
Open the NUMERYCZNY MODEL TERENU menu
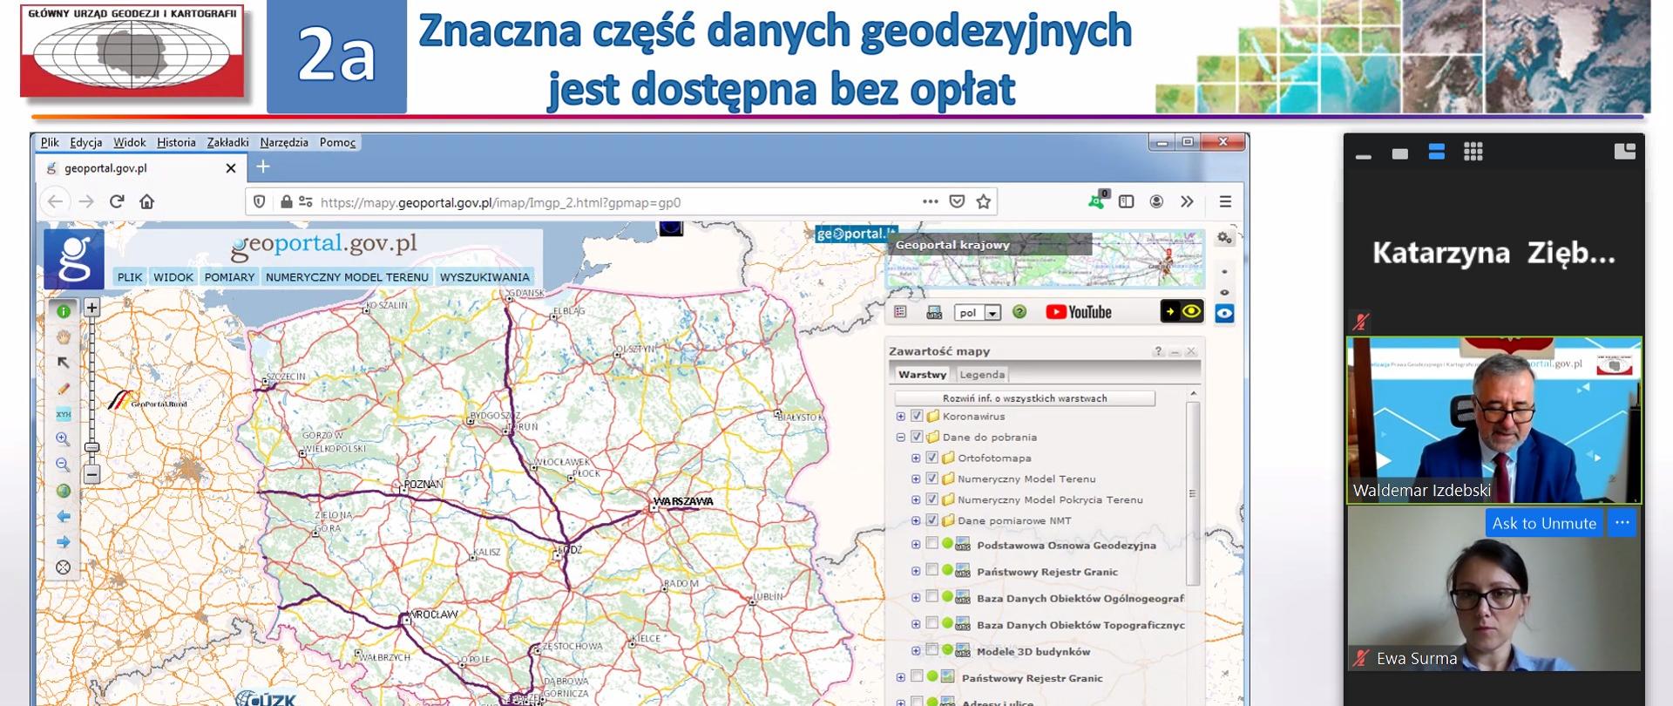point(347,277)
